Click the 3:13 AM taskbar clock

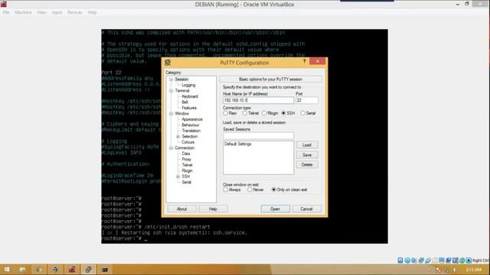473,270
